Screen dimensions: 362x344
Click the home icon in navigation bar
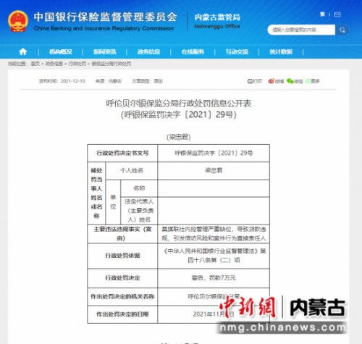pos(23,51)
